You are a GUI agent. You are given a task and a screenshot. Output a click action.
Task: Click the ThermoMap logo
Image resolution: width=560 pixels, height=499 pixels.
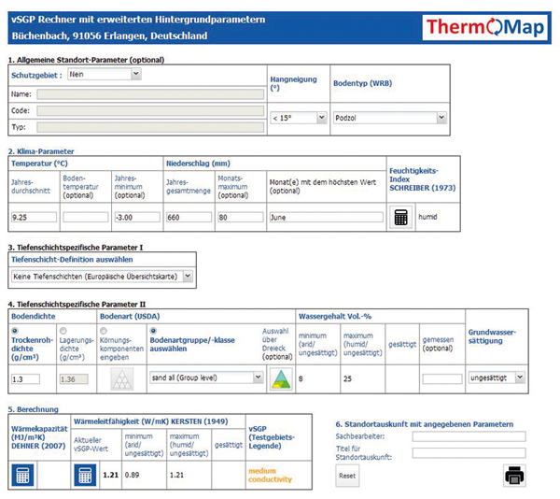click(485, 27)
